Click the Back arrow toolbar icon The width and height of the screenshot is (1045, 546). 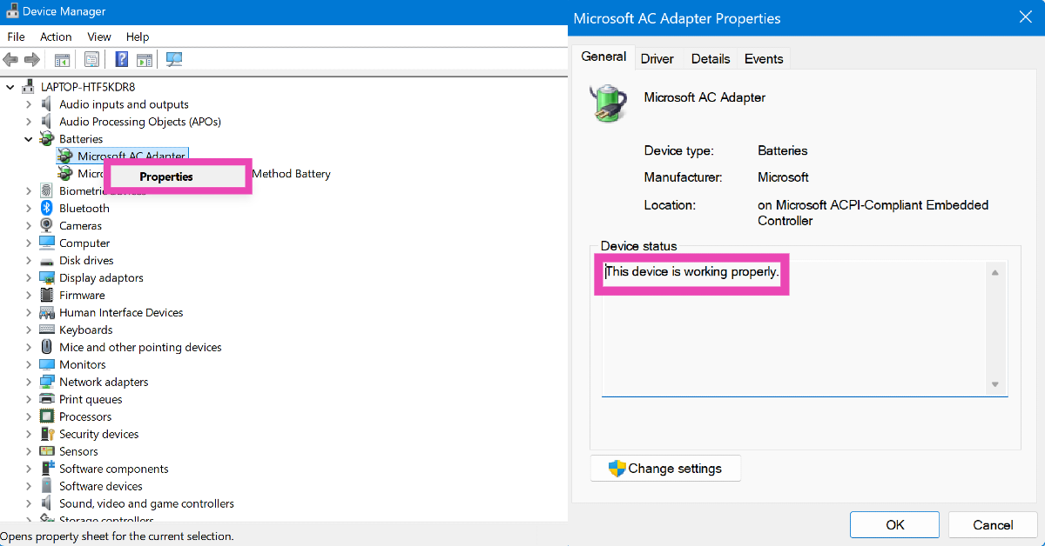click(x=10, y=60)
